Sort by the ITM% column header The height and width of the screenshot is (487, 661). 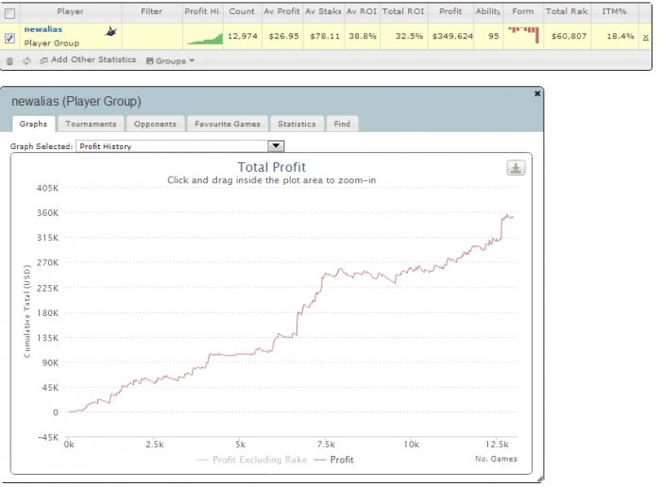click(614, 11)
